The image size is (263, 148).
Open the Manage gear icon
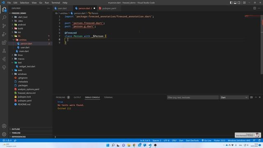coord(4,134)
